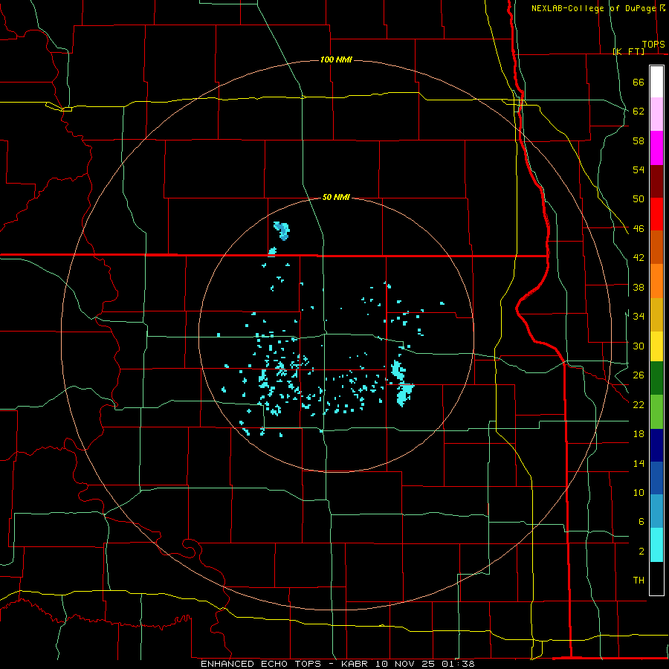This screenshot has height=669, width=669.
Task: Pick the dark orange 42 kft legend swatch
Action: 656,248
